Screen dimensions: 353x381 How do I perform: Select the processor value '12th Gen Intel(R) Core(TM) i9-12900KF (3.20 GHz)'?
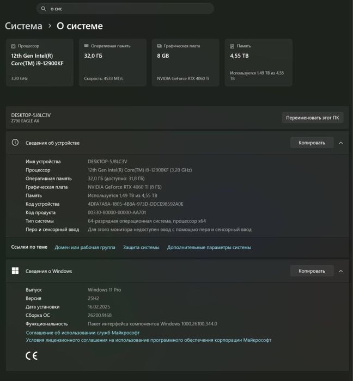click(x=140, y=170)
